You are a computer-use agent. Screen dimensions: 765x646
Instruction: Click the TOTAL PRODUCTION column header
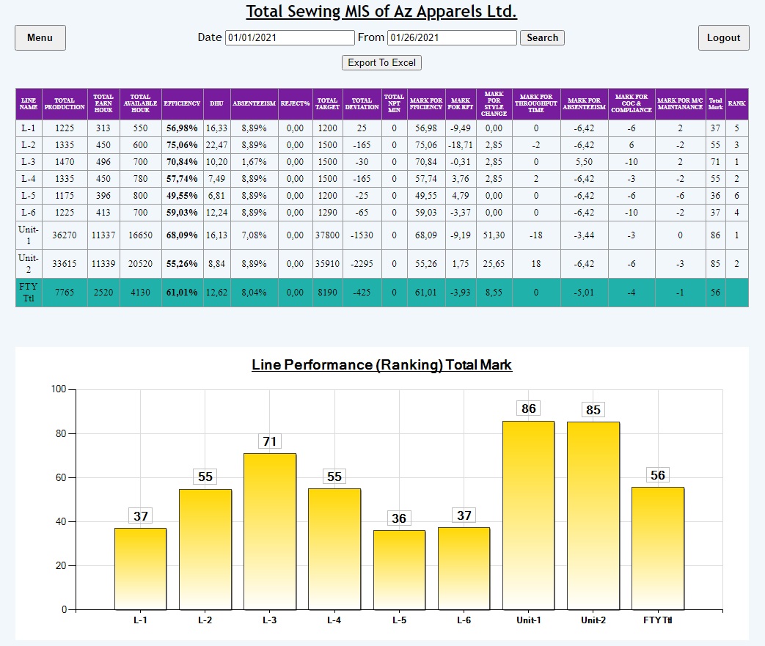tap(65, 103)
